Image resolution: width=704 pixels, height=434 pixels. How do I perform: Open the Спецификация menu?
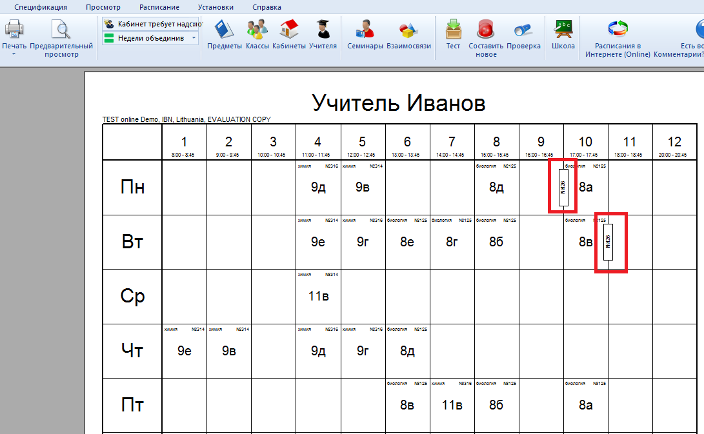(x=41, y=7)
